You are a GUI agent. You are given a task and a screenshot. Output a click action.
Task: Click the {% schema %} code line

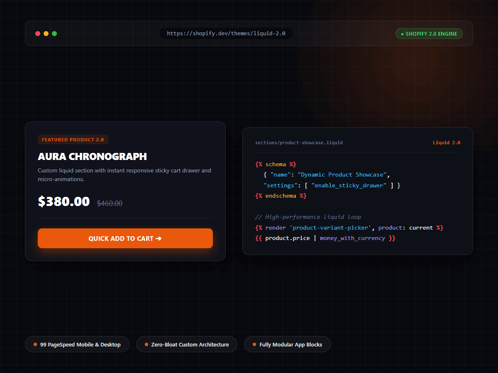tap(276, 164)
